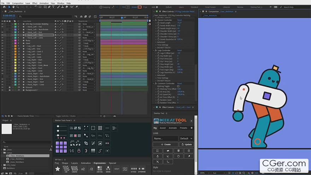Click the pin icon in DeeKay Tool
Image resolution: width=311 pixels, height=175 pixels.
click(189, 156)
